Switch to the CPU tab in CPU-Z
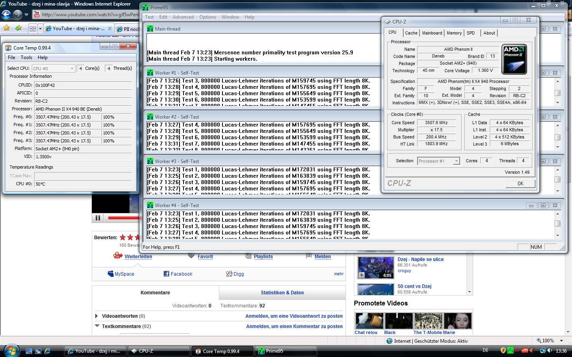 (x=392, y=33)
